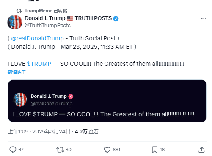212x156 pixels.
Task: Open the TruthTrumpPosts profile avatar
Action: 15,22
